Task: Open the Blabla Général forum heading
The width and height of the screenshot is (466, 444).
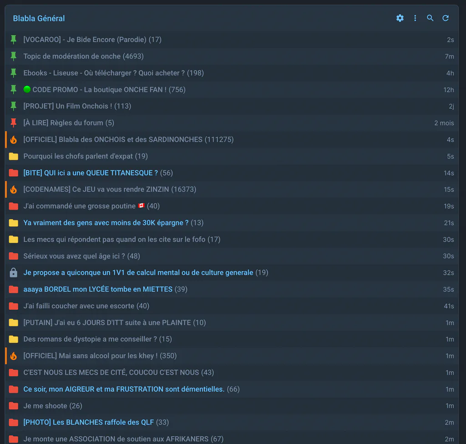Action: tap(39, 18)
